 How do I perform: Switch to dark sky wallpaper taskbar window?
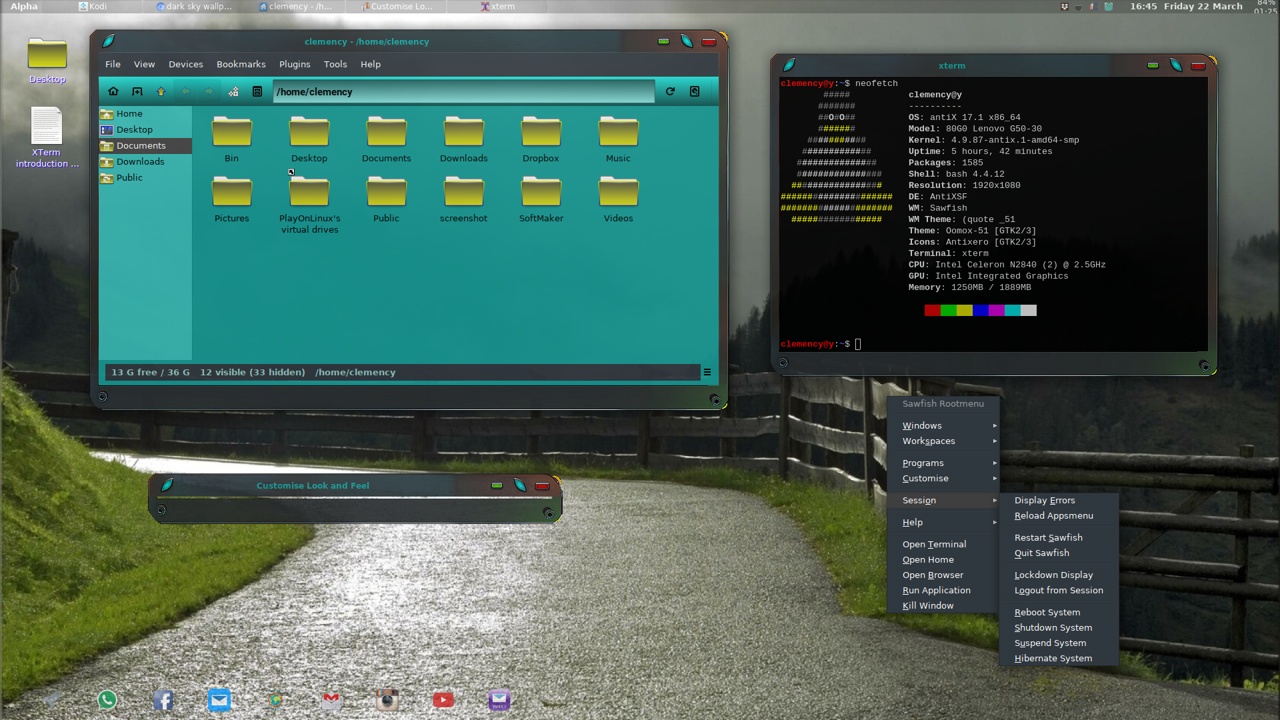194,7
